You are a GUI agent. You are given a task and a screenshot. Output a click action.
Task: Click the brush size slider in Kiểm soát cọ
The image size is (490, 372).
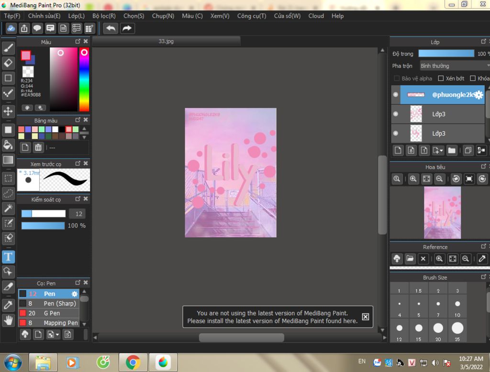pyautogui.click(x=44, y=214)
